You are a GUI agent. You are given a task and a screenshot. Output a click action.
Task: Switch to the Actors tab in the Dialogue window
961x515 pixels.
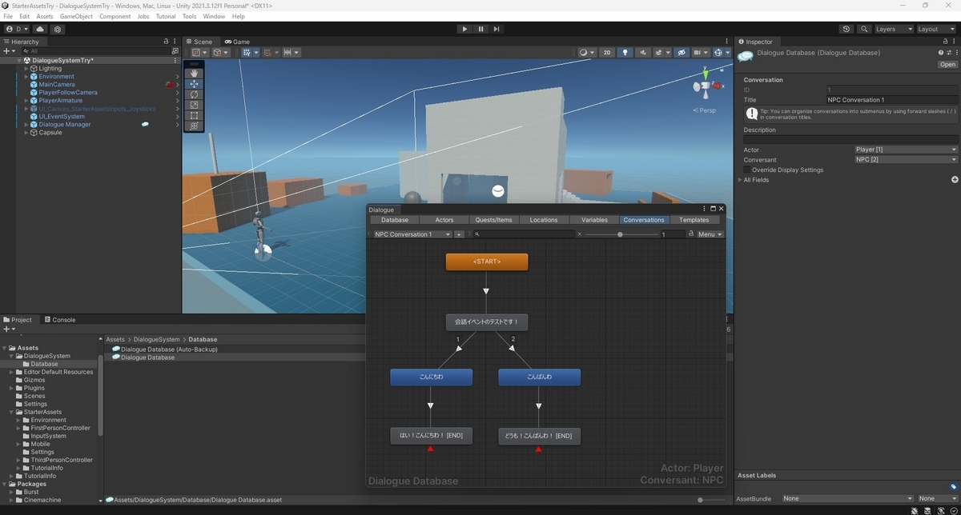point(444,219)
